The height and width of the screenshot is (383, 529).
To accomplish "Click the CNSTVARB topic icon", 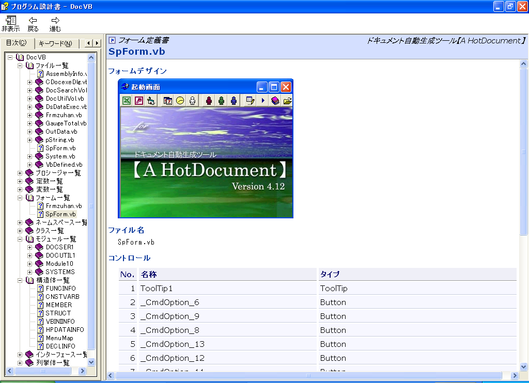I will [40, 297].
